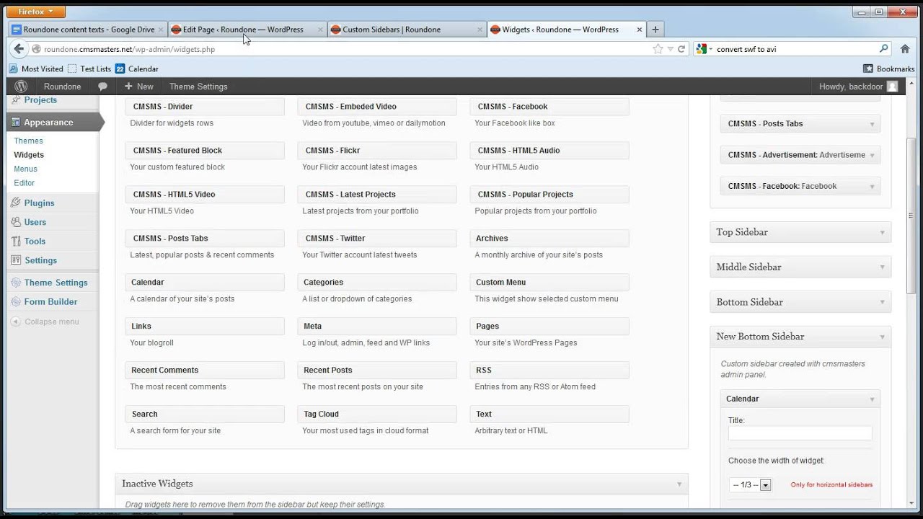Screen dimensions: 923x519
Task: Switch to Edit Page Roundone tab
Action: [x=247, y=30]
